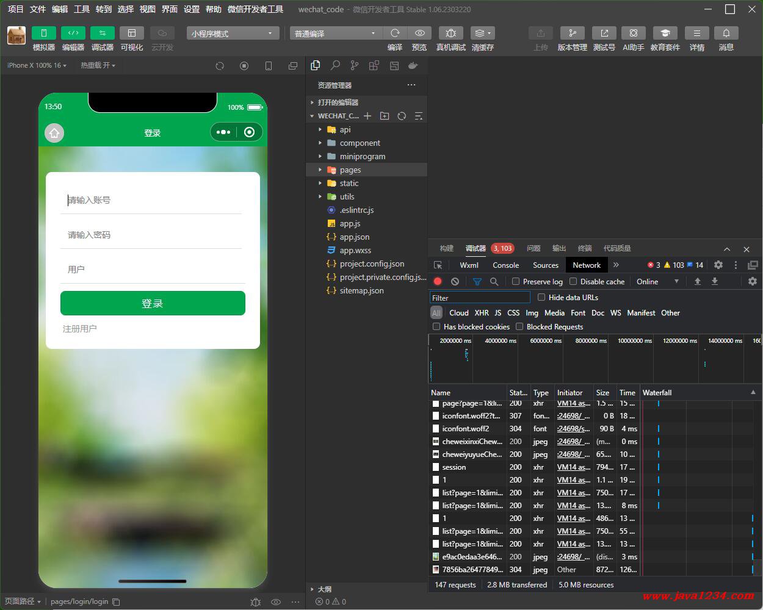The image size is (763, 610).
Task: Open the 小程序模式 mode dropdown
Action: point(233,33)
